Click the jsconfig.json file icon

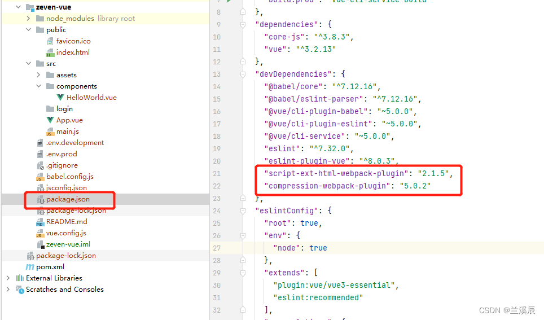point(40,188)
